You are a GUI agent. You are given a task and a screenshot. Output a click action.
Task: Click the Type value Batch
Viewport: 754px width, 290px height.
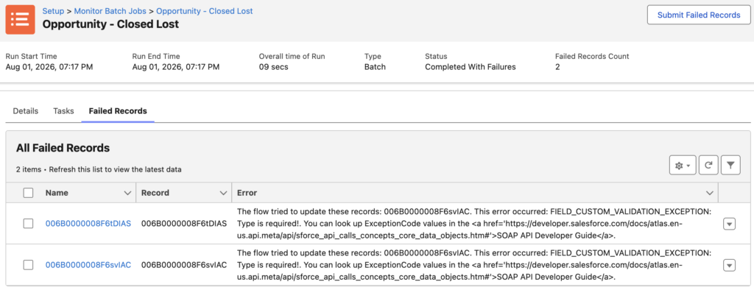point(375,67)
